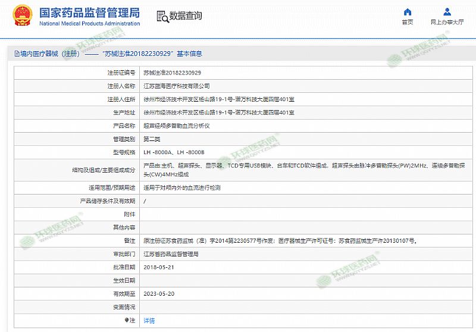The width and height of the screenshot is (476, 332).
Task: Click the 国家药品监督管理局 site title
Action: 89,12
